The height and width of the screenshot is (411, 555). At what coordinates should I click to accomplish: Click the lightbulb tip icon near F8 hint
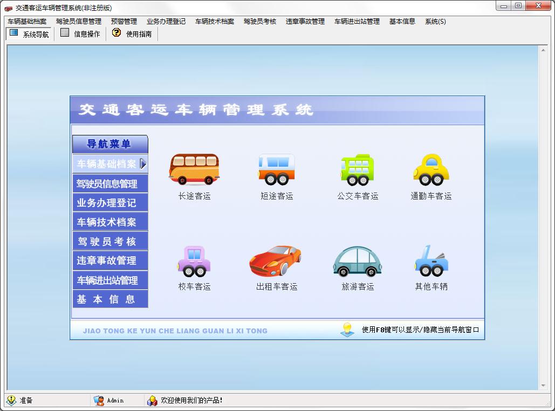(x=347, y=330)
